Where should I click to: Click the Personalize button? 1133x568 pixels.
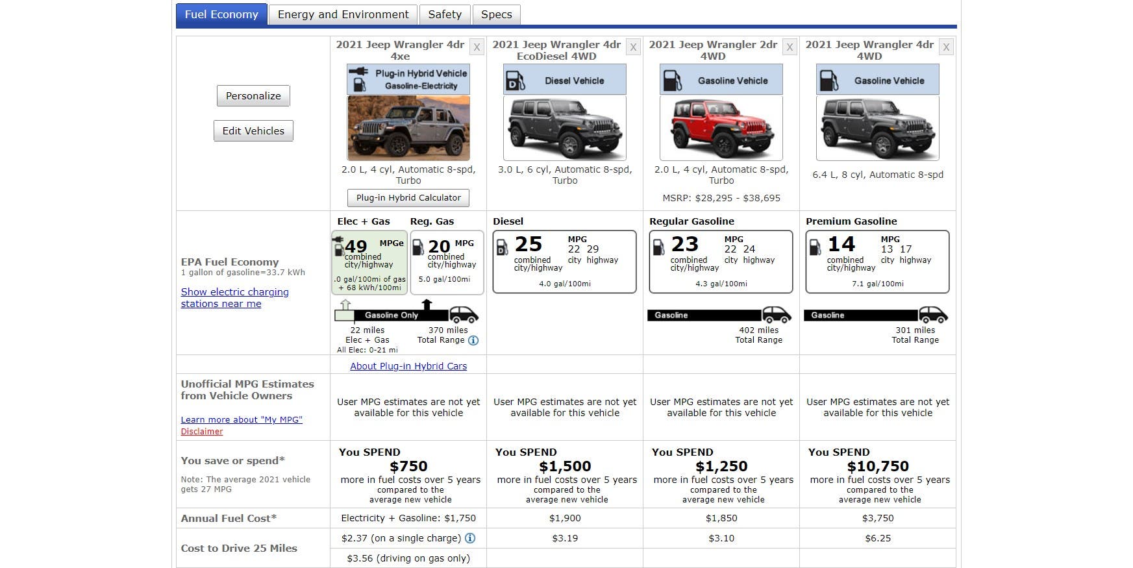253,95
